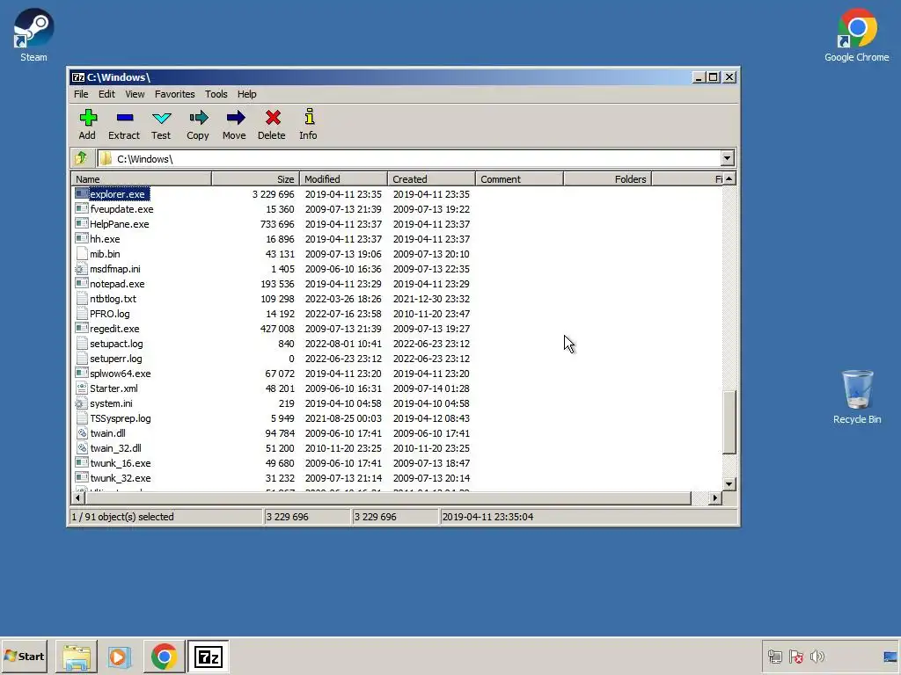This screenshot has height=675, width=901.
Task: Select the twain_32.dll file
Action: pos(115,447)
